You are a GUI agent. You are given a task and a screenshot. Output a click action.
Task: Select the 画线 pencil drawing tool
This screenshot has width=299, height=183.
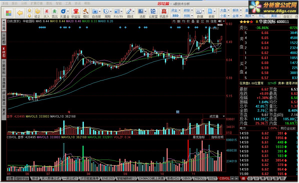pyautogui.click(x=129, y=11)
